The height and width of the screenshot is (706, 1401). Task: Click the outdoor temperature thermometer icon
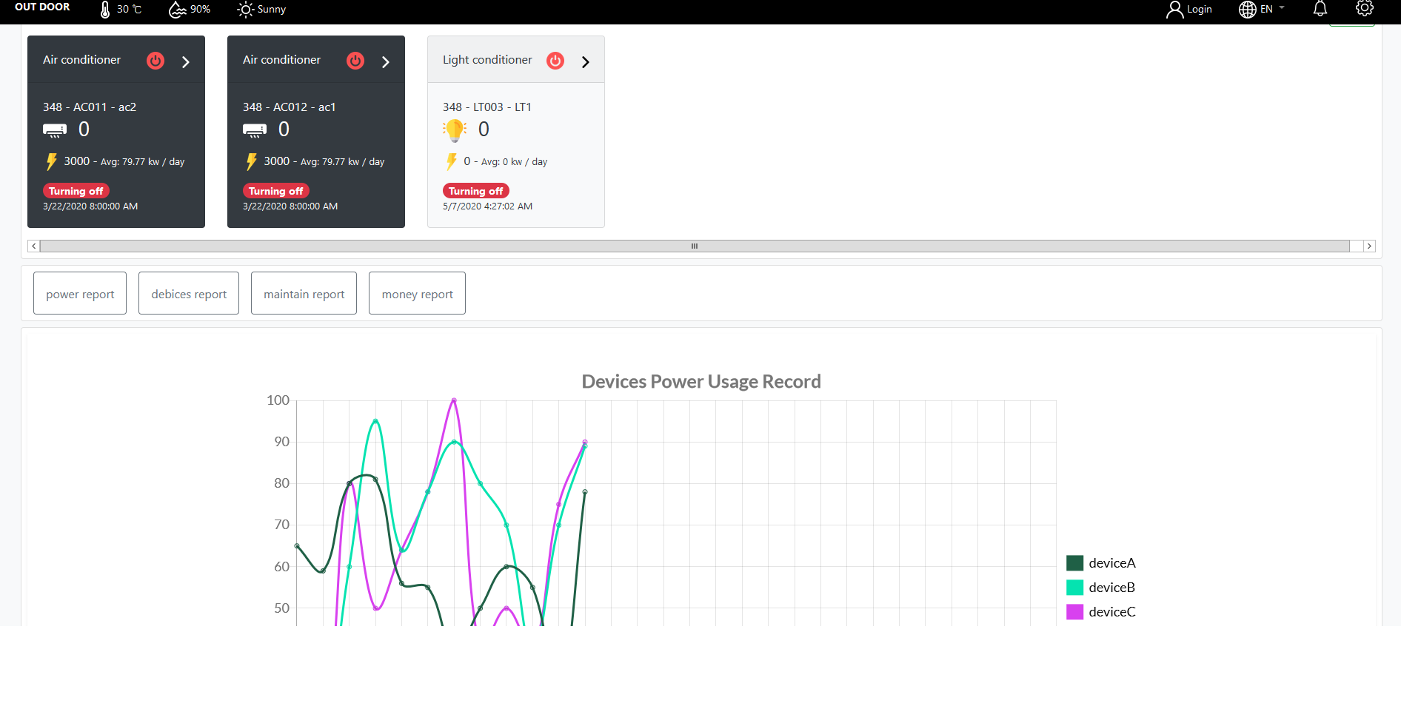tap(105, 10)
